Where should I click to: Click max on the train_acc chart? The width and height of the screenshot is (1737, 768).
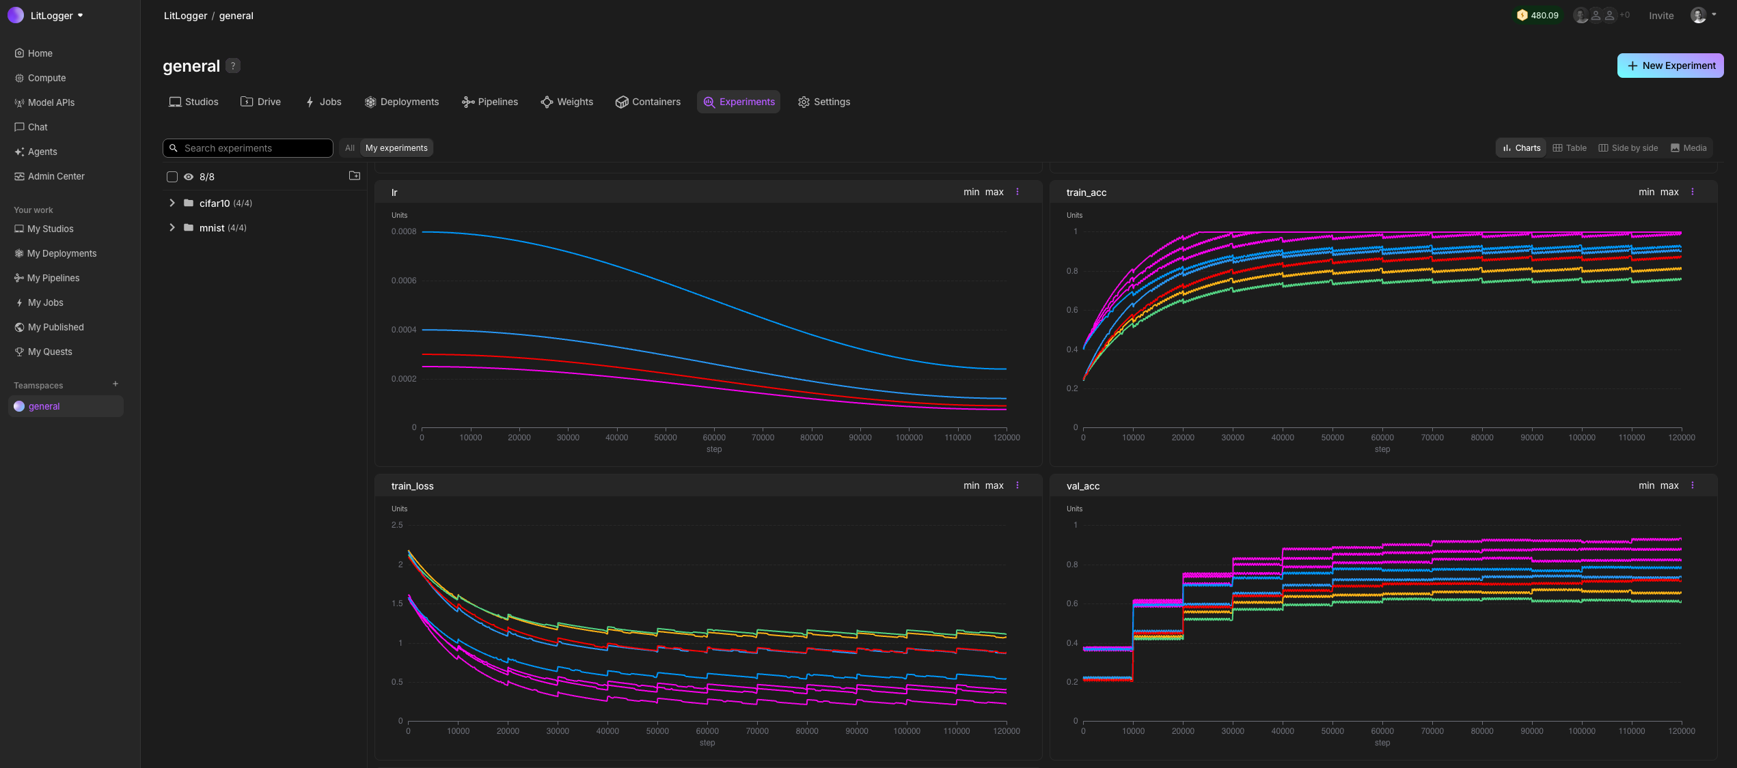1669,192
